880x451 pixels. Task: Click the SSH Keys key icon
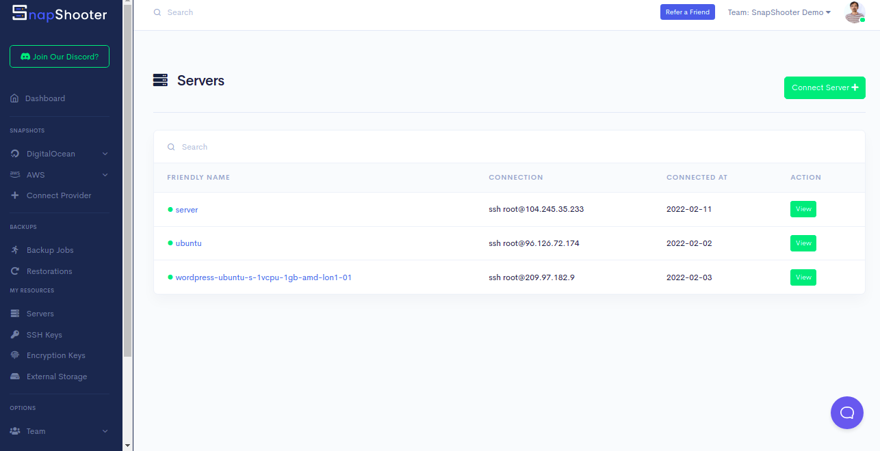[x=15, y=335]
